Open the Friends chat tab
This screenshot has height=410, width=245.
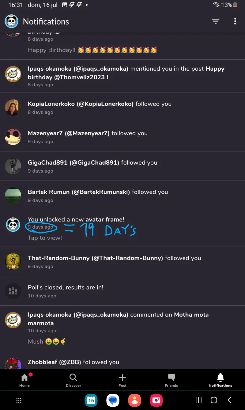pyautogui.click(x=171, y=380)
